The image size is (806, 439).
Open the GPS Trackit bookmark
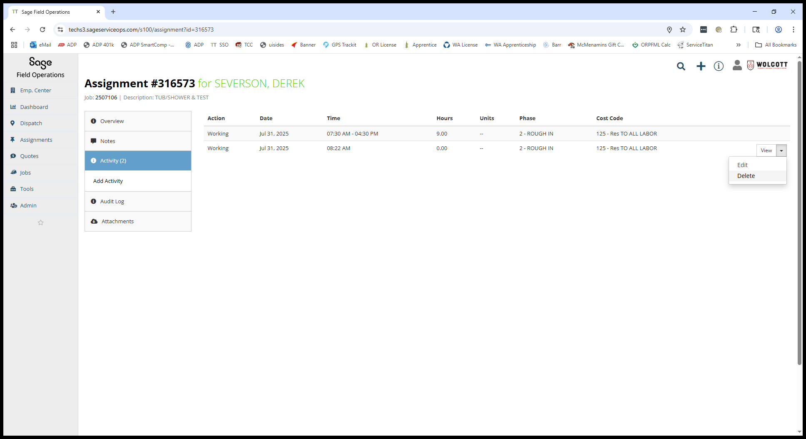[340, 45]
